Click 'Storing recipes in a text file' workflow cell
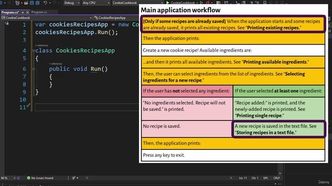332x186 pixels. coord(279,129)
